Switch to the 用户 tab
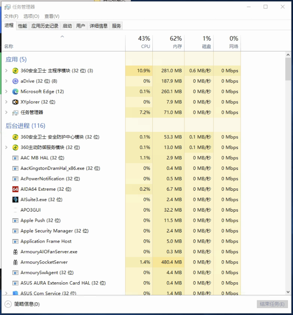The image size is (293, 315). click(x=80, y=26)
